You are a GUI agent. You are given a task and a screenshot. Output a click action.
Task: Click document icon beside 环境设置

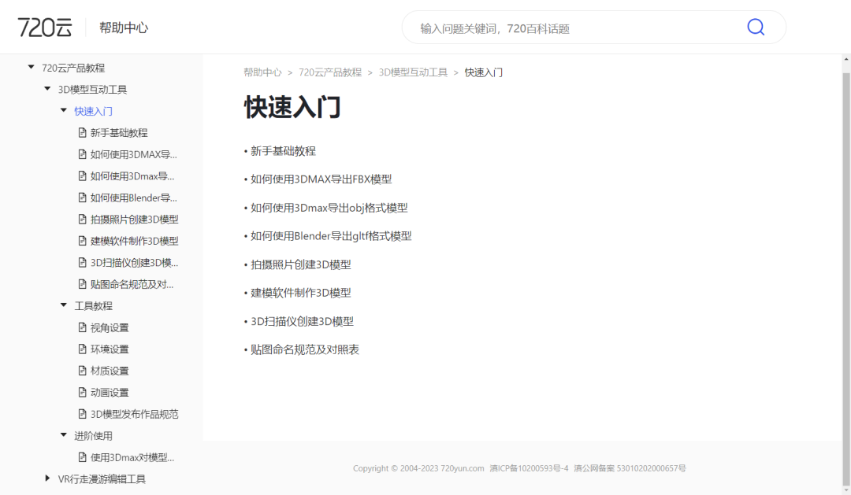click(x=82, y=349)
